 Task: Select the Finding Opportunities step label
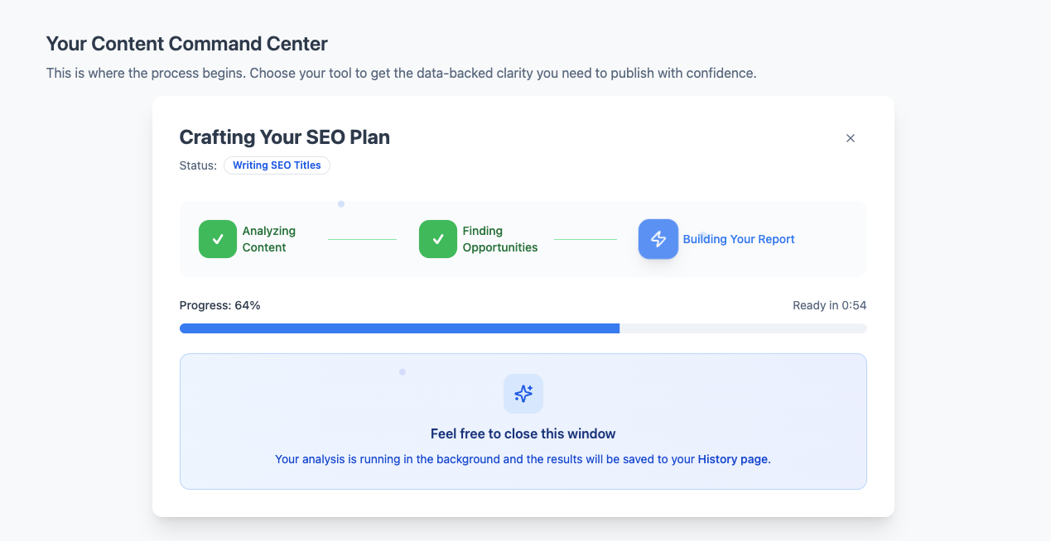(x=499, y=239)
